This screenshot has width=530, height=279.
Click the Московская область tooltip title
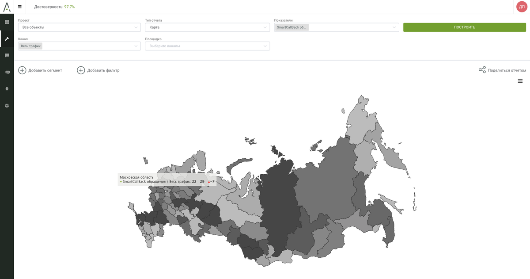(136, 177)
